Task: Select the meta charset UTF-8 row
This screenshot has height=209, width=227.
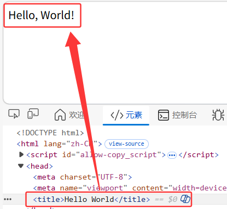Action: (x=83, y=177)
